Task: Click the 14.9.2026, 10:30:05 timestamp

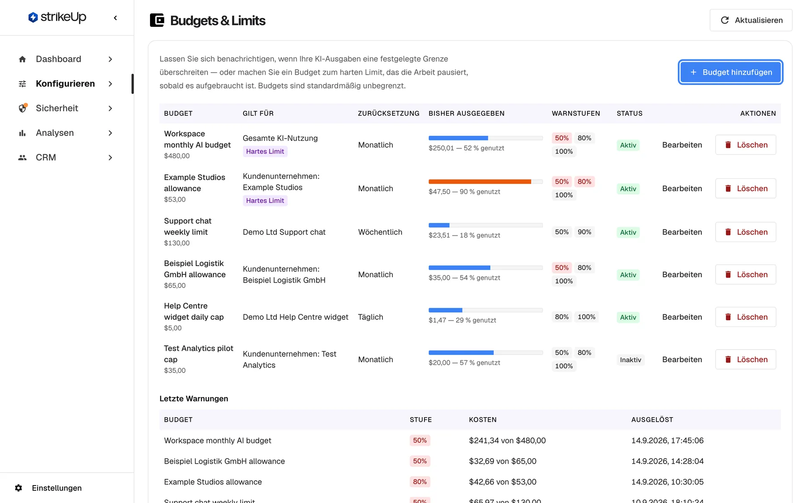Action: pyautogui.click(x=667, y=482)
